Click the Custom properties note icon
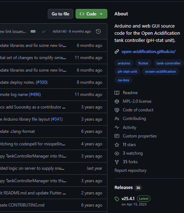The width and height of the screenshot is (184, 213). (x=117, y=136)
